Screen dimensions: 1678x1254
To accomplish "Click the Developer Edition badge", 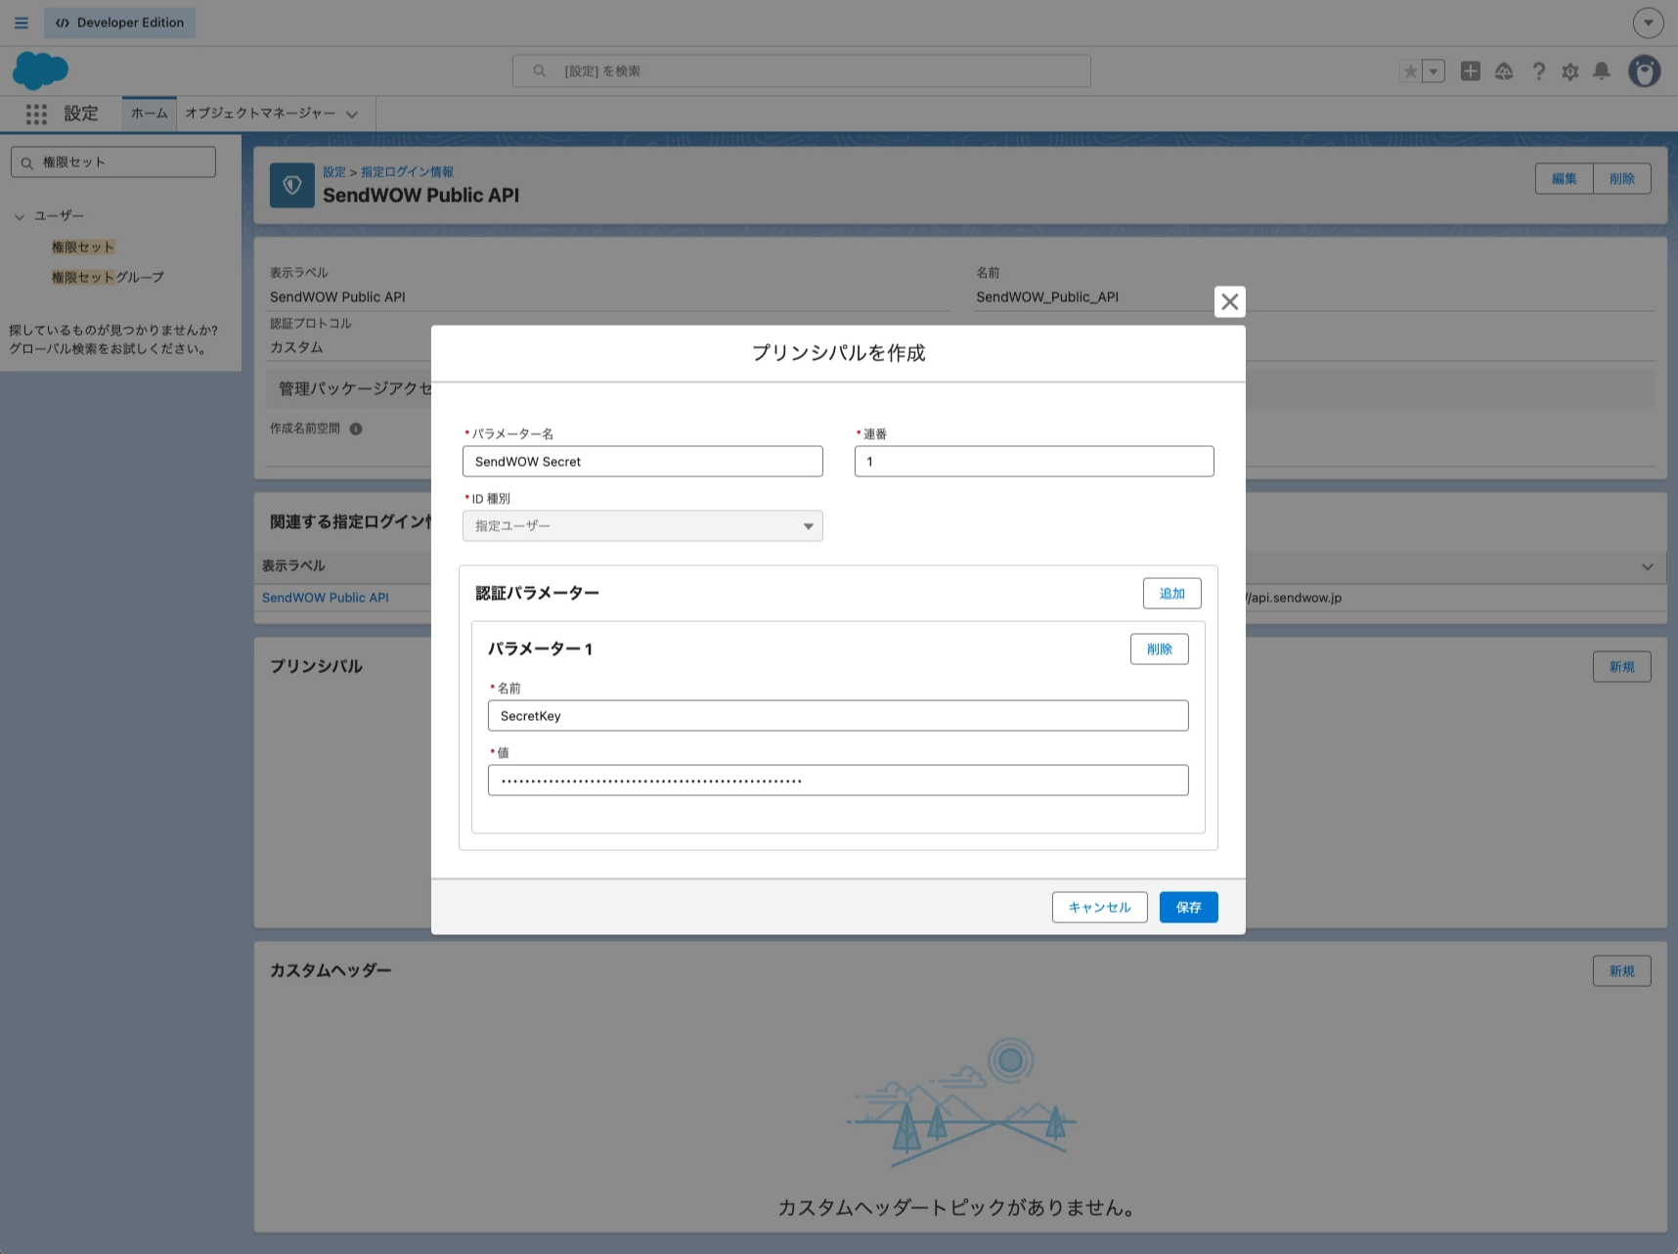I will click(119, 22).
